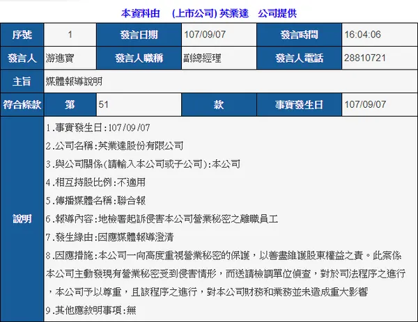This screenshot has width=418, height=322.
Task: Select the 發言日期 header cell
Action: tap(139, 35)
